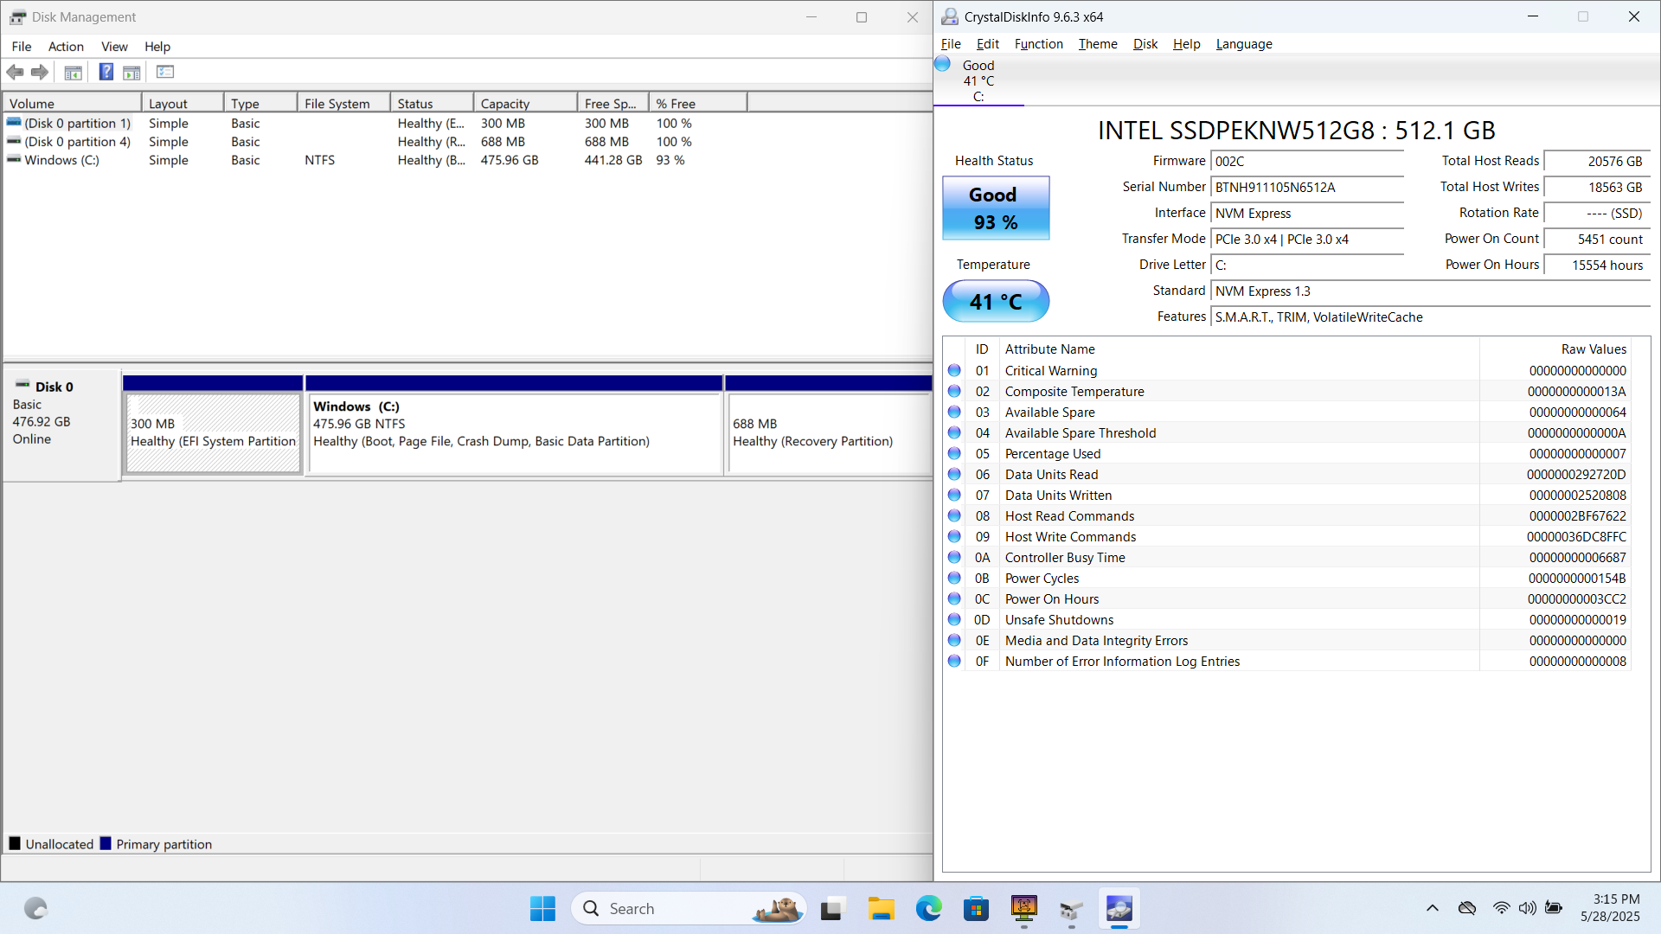Expand the hidden system tray icons chevron
The width and height of the screenshot is (1661, 934).
(x=1433, y=908)
